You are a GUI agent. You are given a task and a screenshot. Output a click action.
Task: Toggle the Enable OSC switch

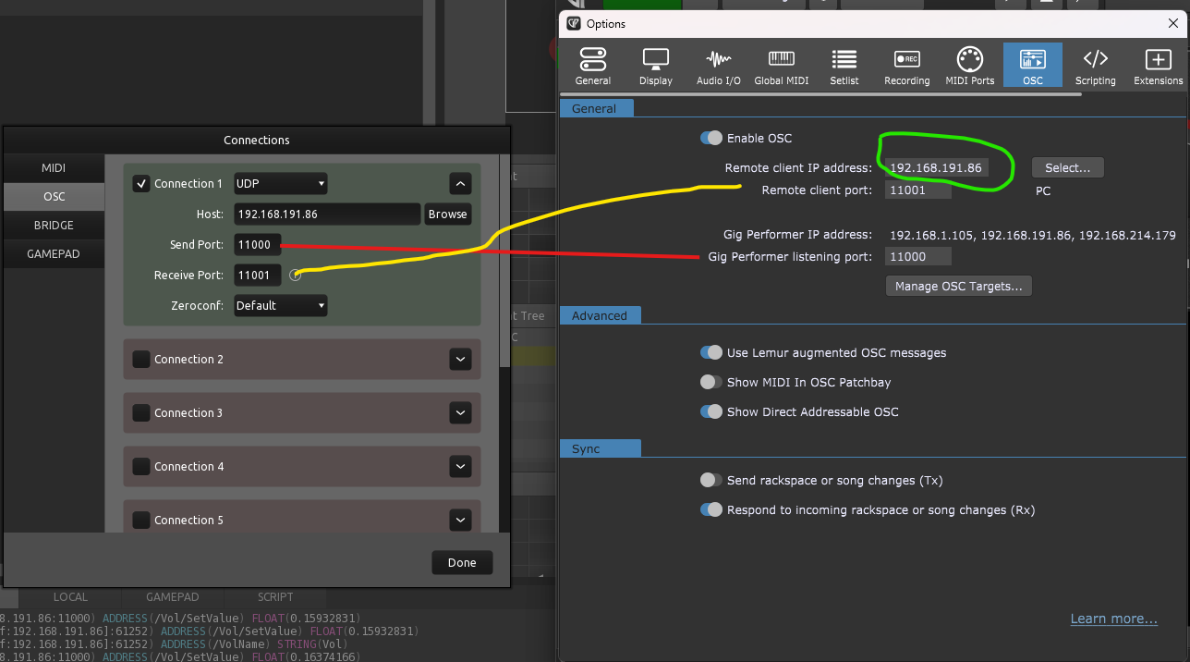click(711, 139)
